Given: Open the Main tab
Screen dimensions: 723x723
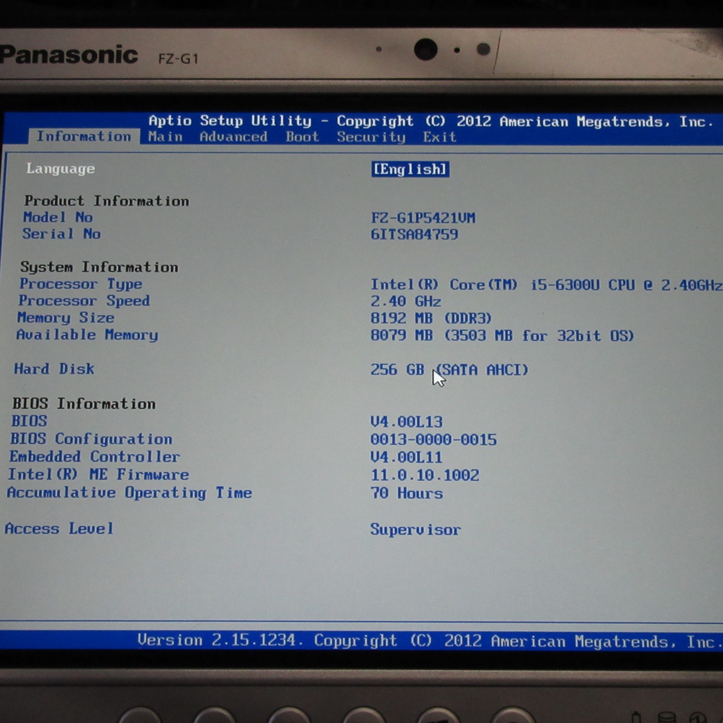Looking at the screenshot, I should pos(165,136).
